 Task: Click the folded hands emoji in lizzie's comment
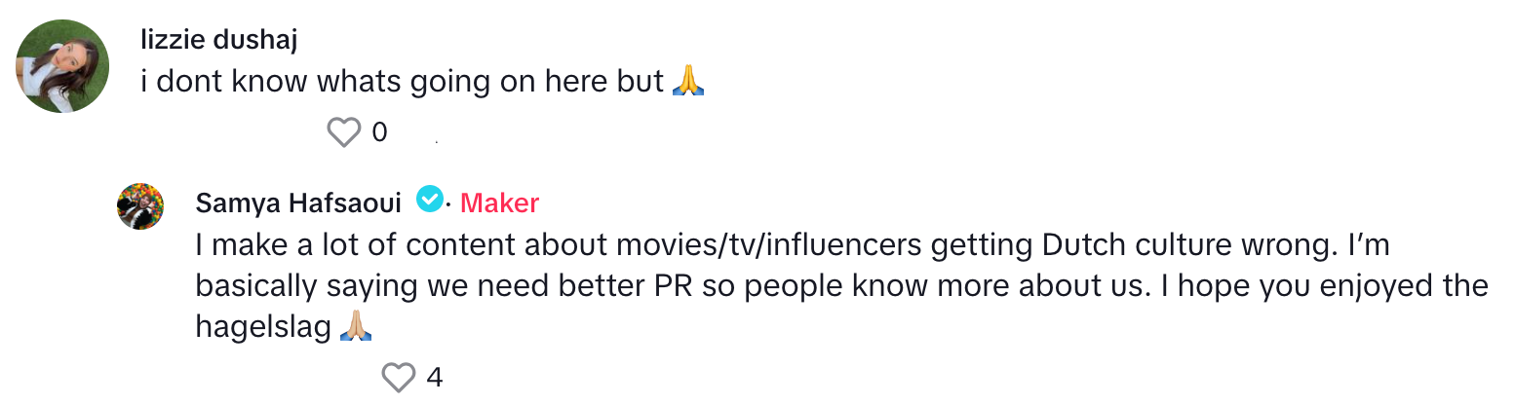[688, 83]
